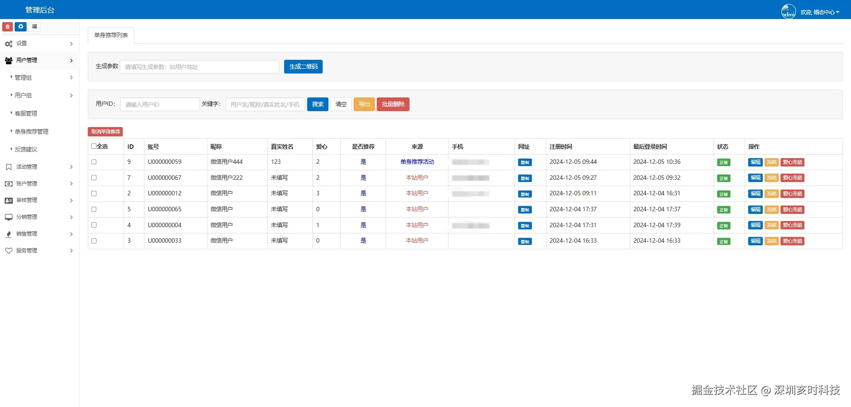This screenshot has width=851, height=407.
Task: Click the heart icon beside 服务管理
Action: point(8,251)
